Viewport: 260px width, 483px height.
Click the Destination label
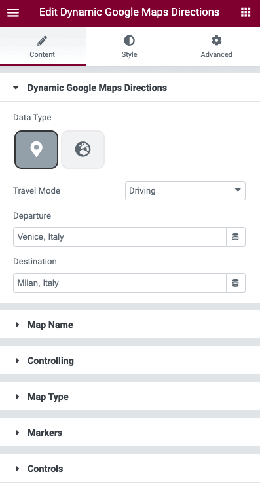coord(35,262)
